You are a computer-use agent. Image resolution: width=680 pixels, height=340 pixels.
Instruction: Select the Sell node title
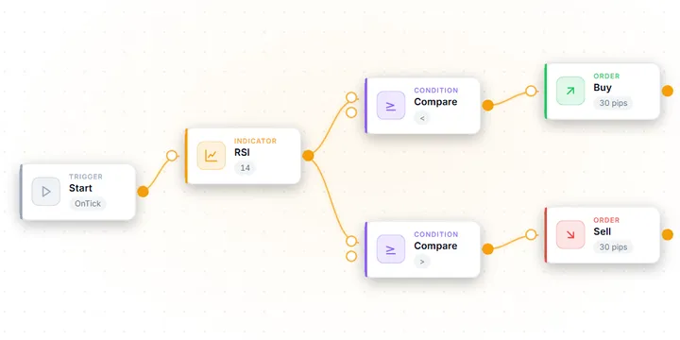tap(603, 231)
